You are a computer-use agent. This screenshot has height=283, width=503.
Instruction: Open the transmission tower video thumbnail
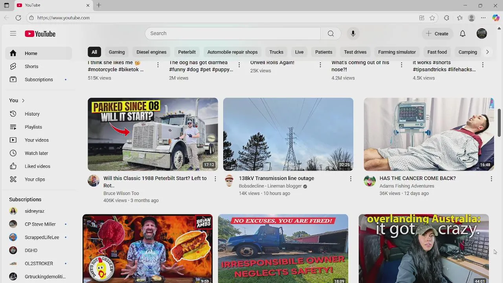288,134
